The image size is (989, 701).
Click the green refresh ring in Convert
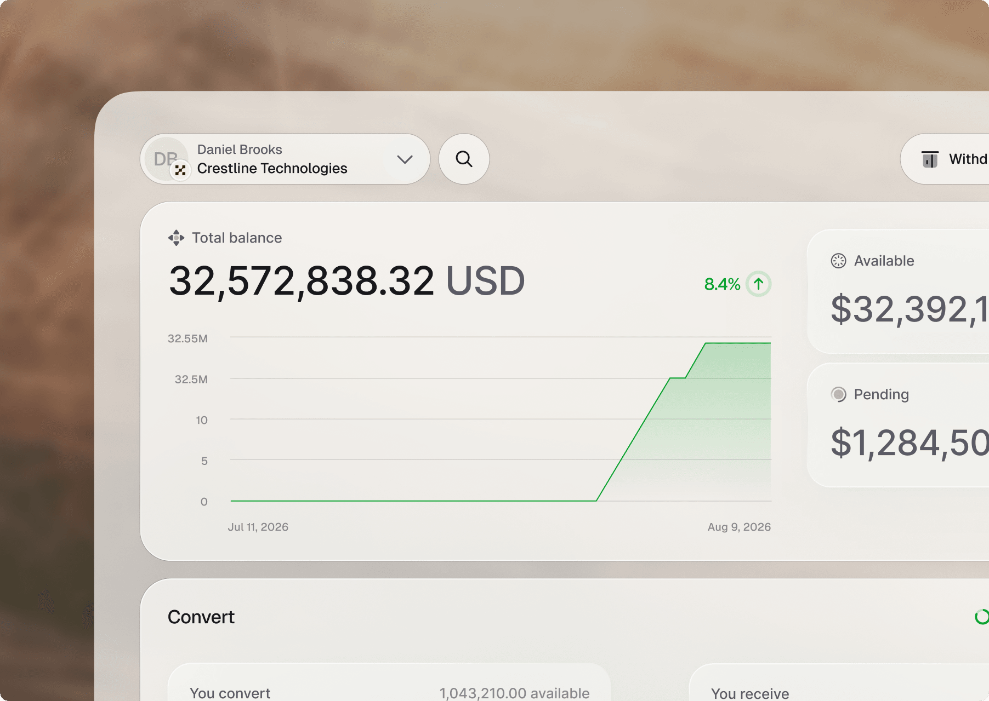982,617
